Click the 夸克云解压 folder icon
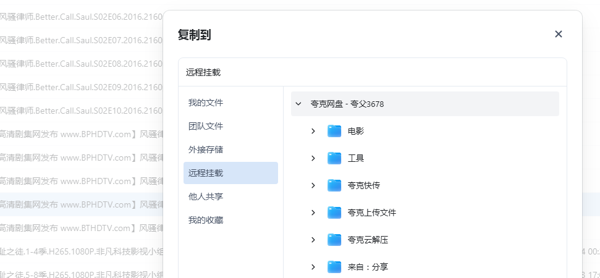Viewport: 600px width, 278px height. click(x=334, y=240)
